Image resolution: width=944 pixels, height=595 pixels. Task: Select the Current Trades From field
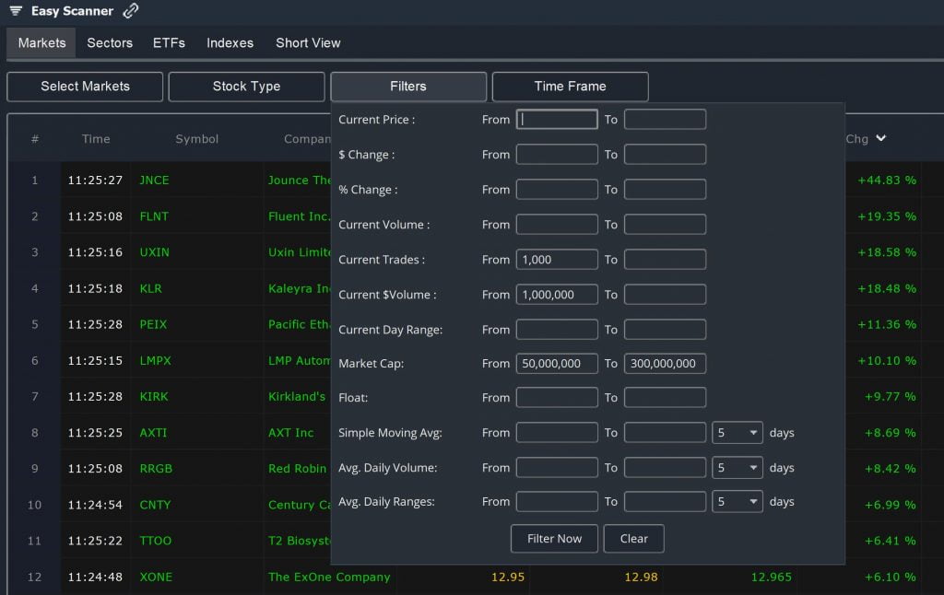point(557,260)
